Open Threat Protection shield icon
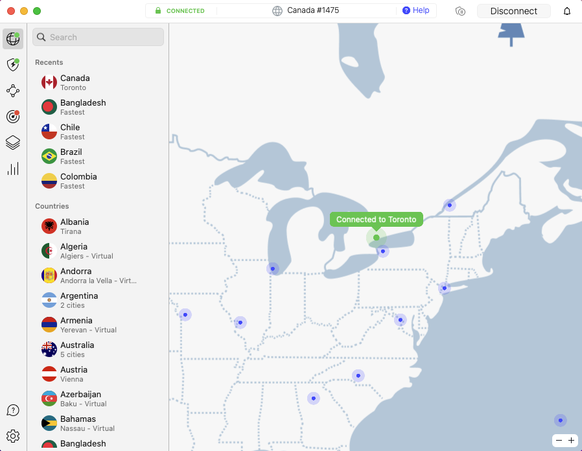Viewport: 582px width, 451px height. (13, 65)
